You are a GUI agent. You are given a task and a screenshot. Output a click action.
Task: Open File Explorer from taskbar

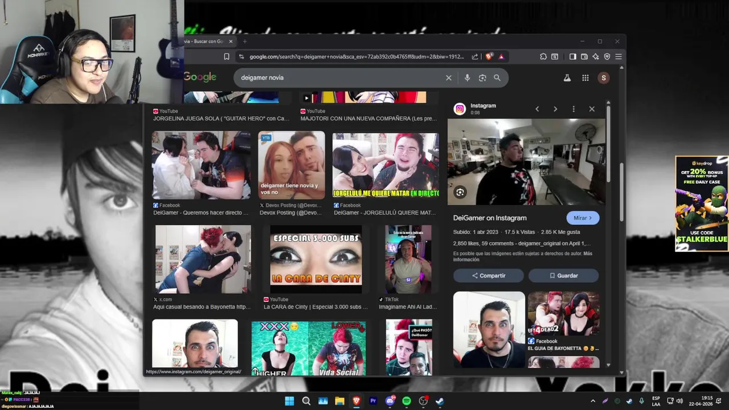[339, 401]
